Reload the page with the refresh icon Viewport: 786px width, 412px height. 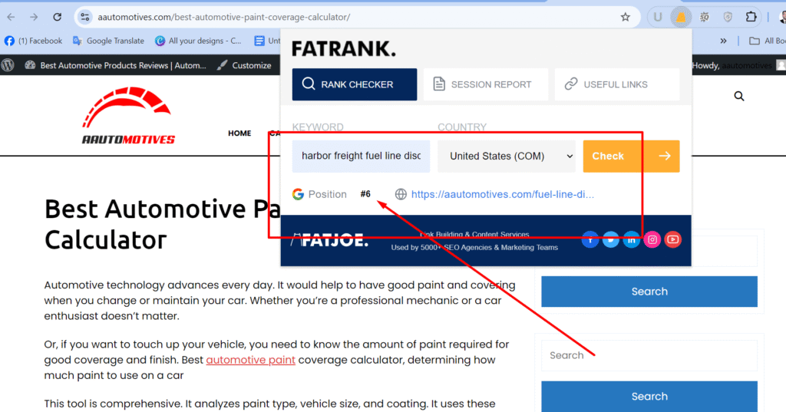click(x=57, y=17)
